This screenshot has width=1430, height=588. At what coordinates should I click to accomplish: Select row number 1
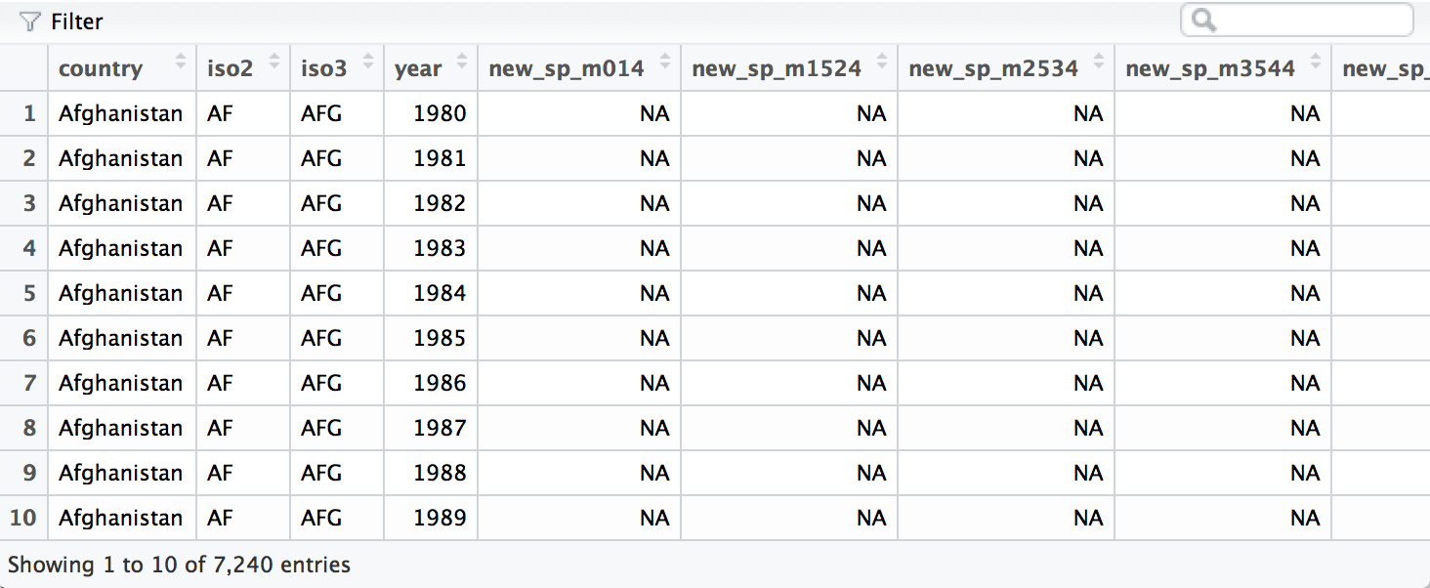point(29,113)
